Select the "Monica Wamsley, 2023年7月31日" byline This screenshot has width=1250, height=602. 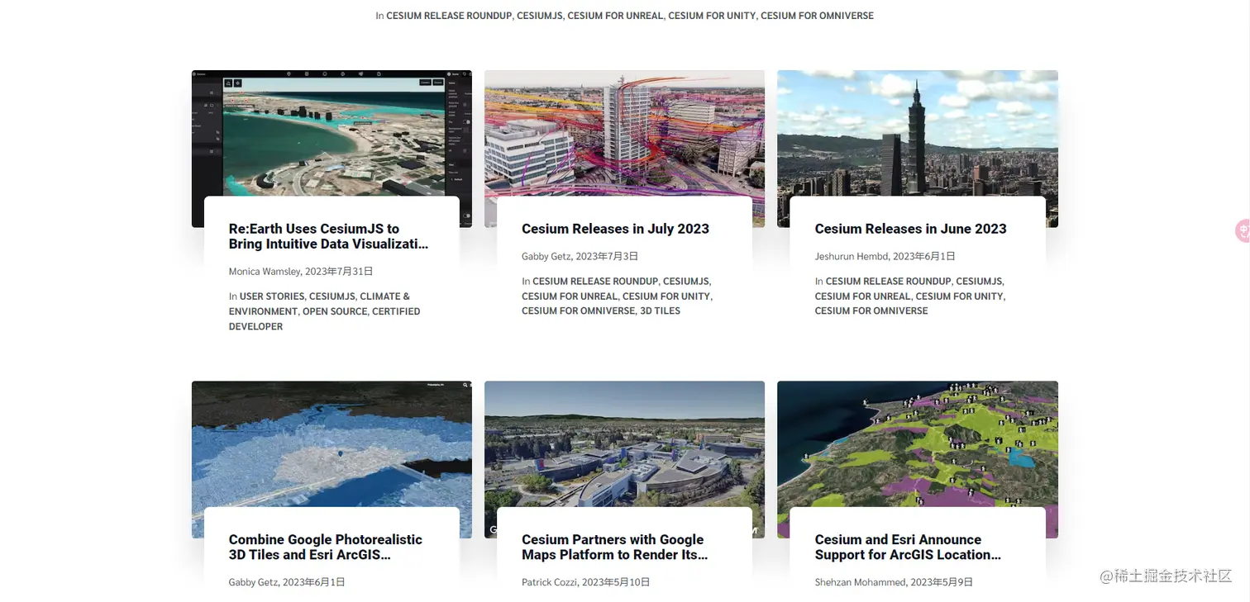tap(301, 272)
